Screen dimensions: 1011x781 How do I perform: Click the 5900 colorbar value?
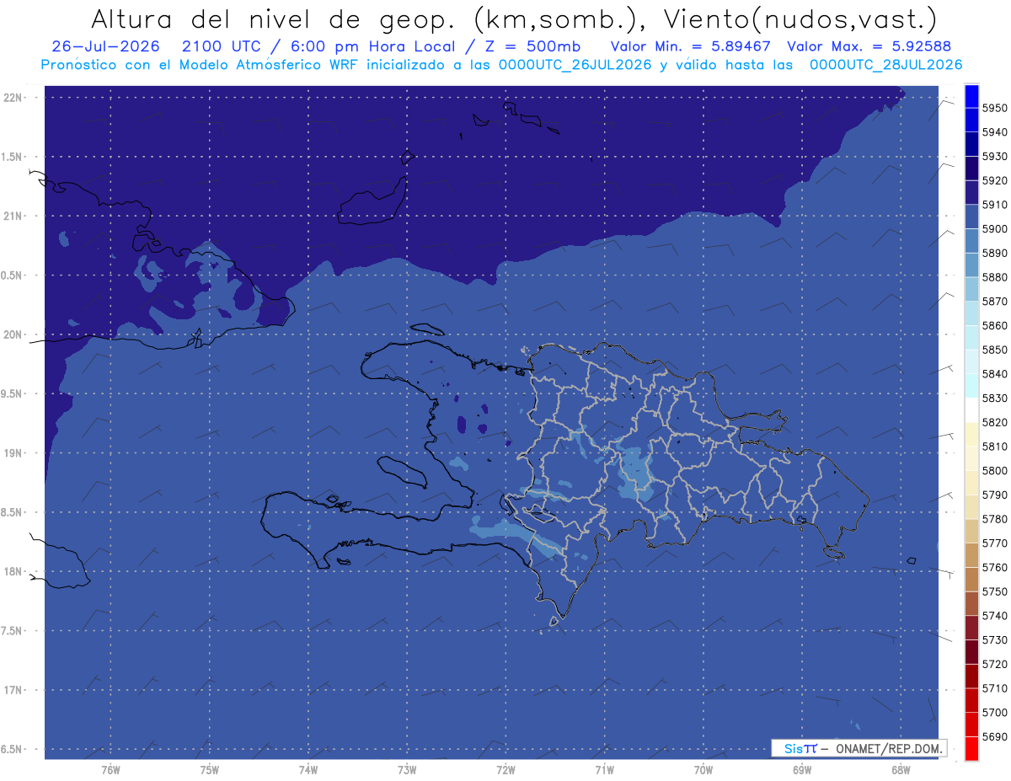pos(995,228)
